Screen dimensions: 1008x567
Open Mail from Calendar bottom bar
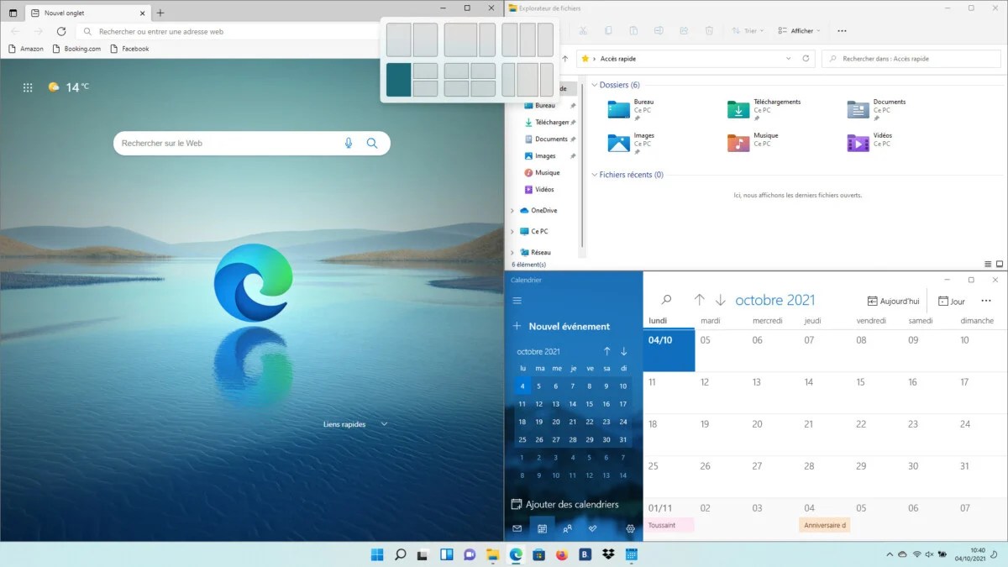pyautogui.click(x=517, y=528)
